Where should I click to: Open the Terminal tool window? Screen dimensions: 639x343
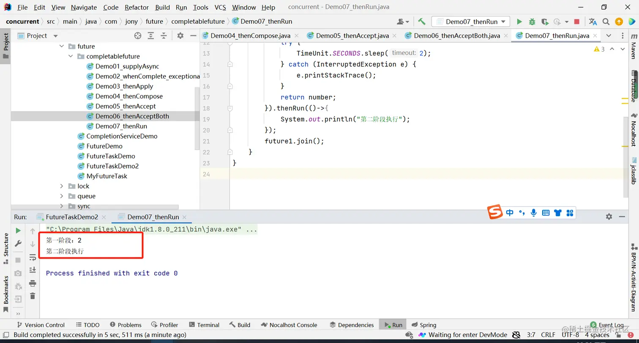click(x=205, y=325)
